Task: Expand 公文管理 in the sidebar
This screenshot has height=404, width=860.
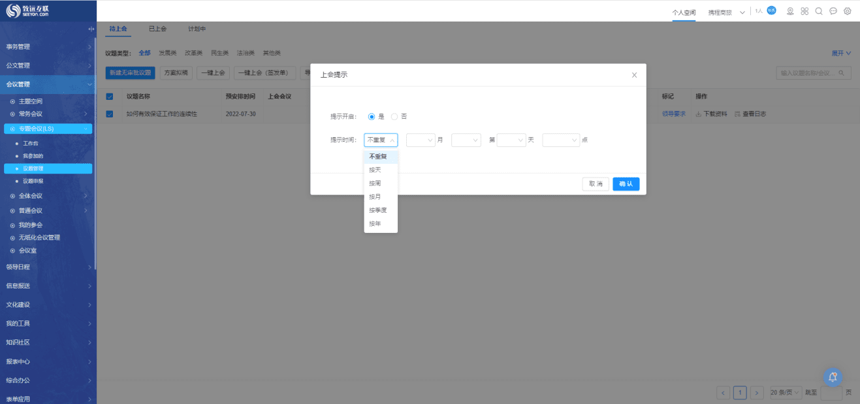Action: [x=89, y=65]
